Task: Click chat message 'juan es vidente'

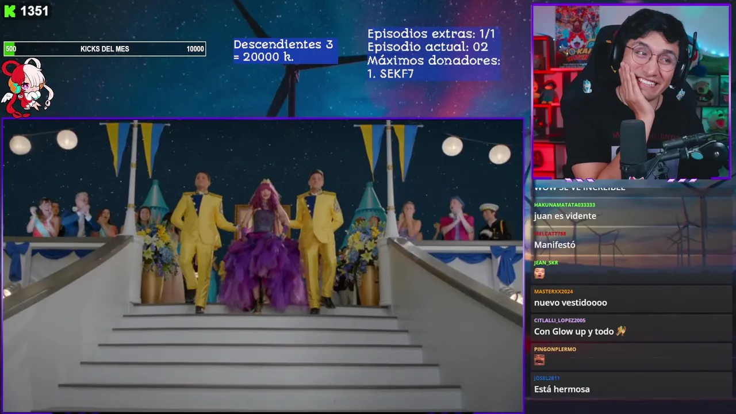Action: point(565,216)
